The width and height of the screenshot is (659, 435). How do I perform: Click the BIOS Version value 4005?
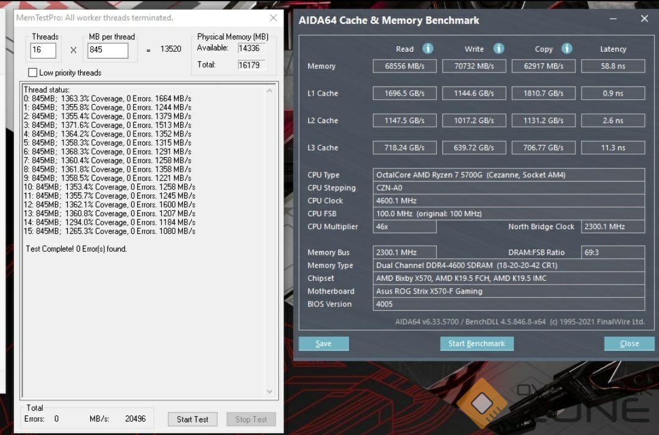(509, 304)
